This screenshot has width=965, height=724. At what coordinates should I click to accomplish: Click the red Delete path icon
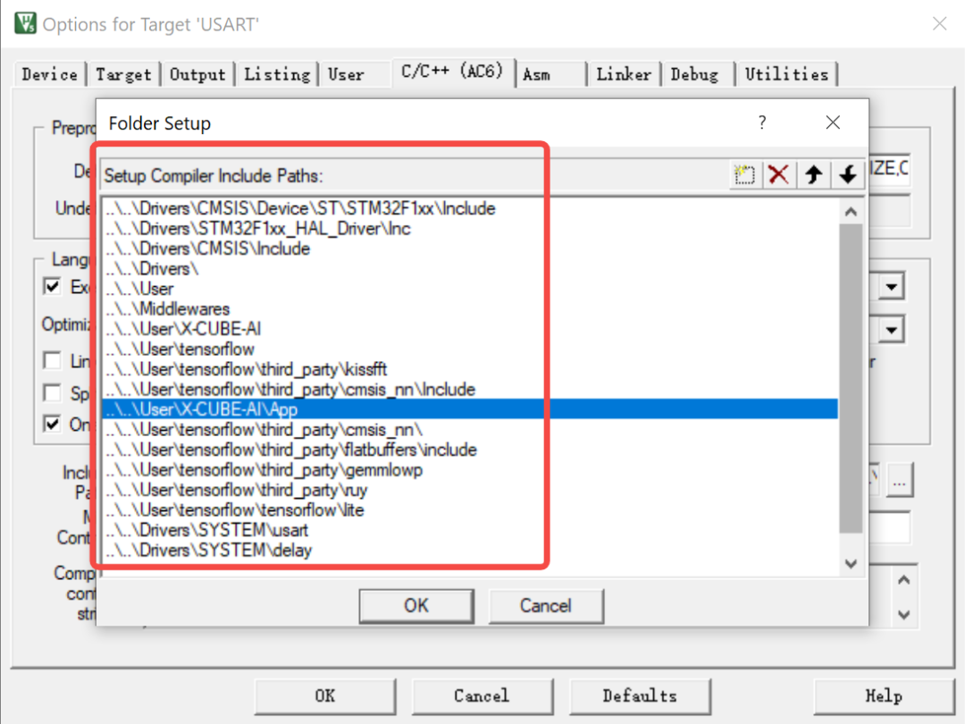point(778,175)
